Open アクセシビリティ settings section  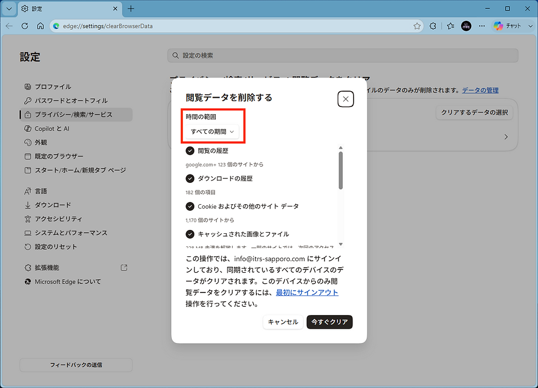(x=76, y=219)
